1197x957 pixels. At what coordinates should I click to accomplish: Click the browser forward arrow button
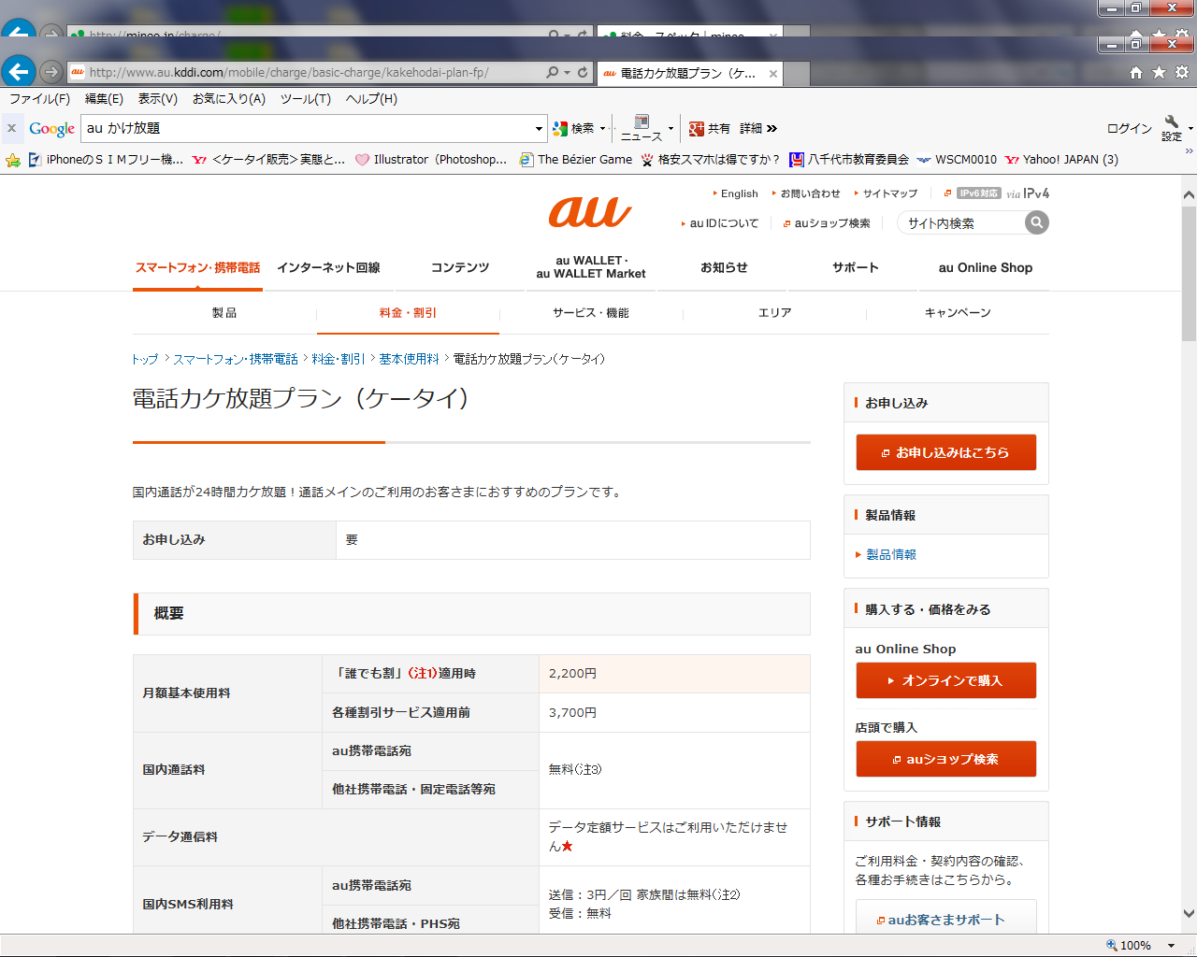51,72
